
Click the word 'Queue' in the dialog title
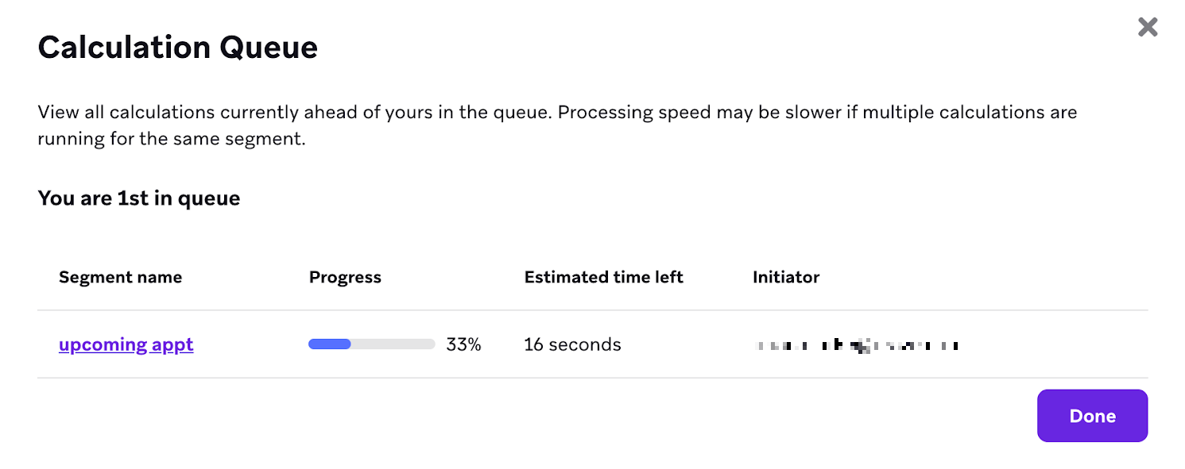tap(269, 48)
